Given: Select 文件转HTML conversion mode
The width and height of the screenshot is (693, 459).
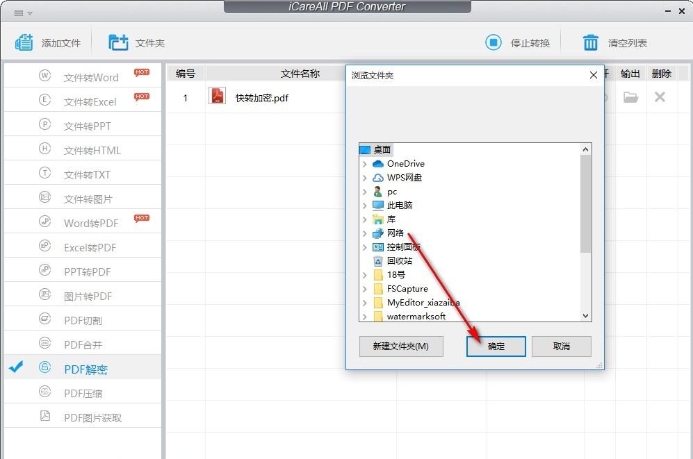Looking at the screenshot, I should pos(83,149).
